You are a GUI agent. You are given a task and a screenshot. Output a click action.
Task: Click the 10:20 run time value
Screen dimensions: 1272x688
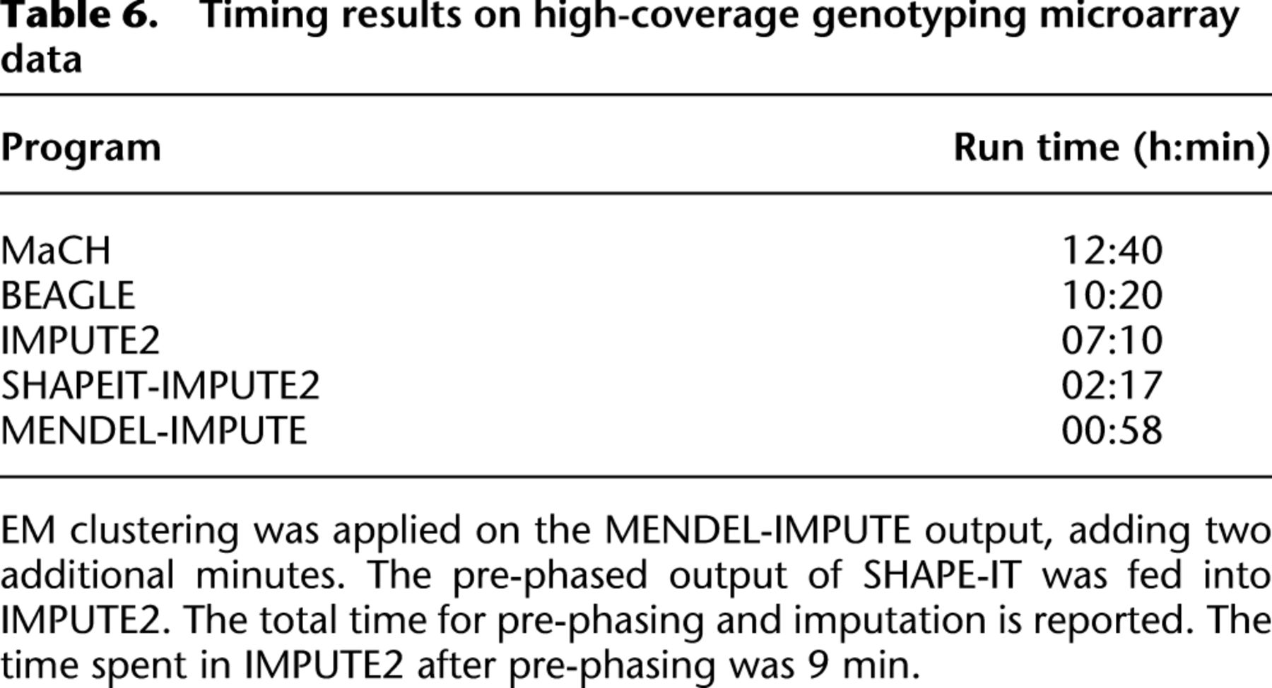pyautogui.click(x=1112, y=295)
